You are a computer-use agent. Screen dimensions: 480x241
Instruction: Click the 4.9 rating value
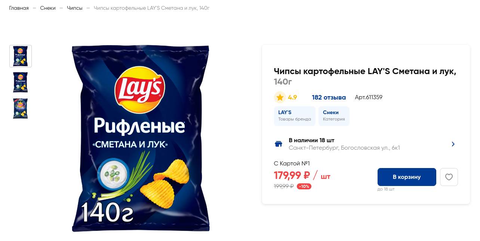(292, 97)
